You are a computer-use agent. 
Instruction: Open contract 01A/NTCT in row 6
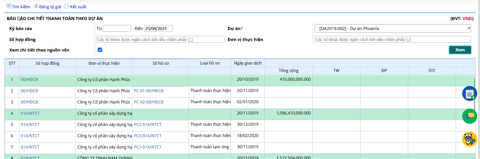(30, 136)
